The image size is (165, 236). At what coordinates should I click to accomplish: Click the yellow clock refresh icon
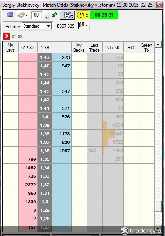tap(80, 15)
